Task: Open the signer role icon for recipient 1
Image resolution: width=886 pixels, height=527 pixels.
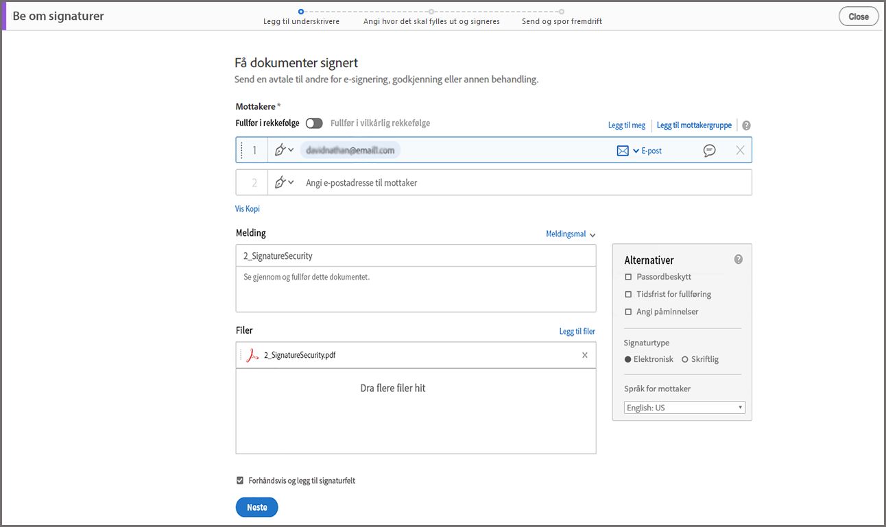Action: [x=284, y=149]
